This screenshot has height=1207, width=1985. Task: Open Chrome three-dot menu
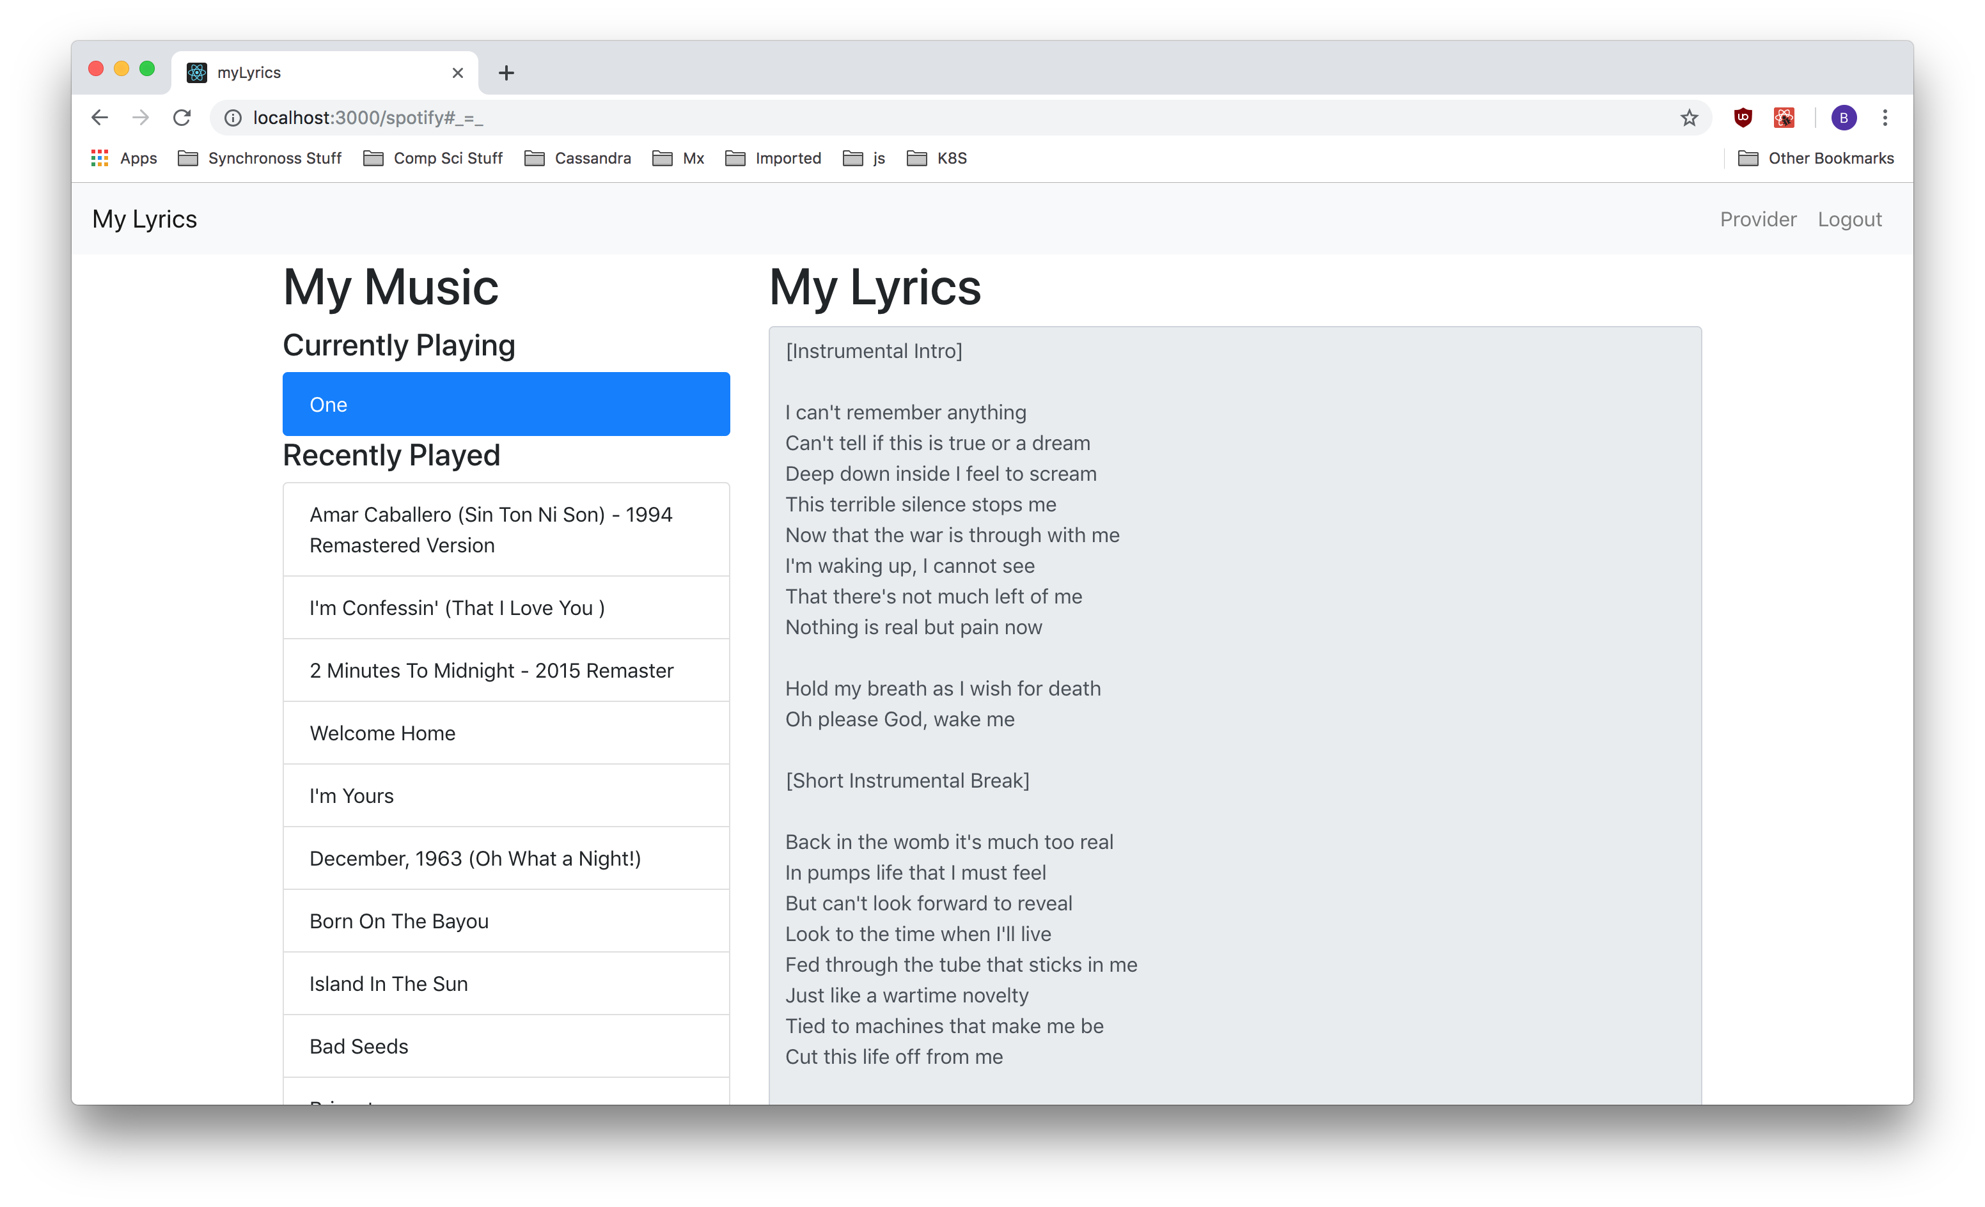click(x=1885, y=118)
